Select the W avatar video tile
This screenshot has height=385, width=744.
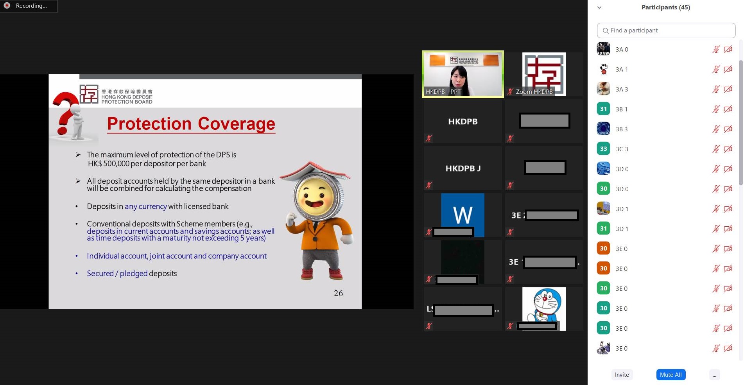[463, 215]
